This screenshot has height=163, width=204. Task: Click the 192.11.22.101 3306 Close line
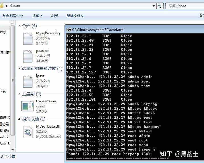coord(99,100)
